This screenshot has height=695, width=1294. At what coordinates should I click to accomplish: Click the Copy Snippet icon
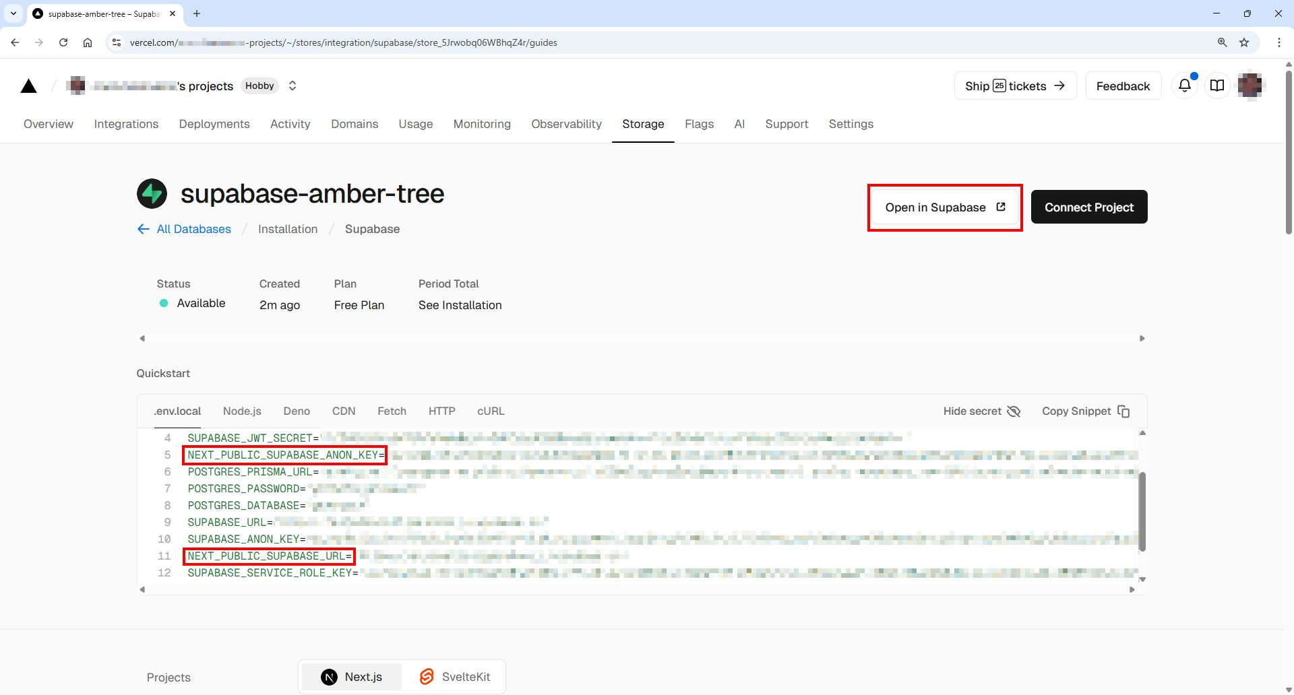click(1123, 411)
